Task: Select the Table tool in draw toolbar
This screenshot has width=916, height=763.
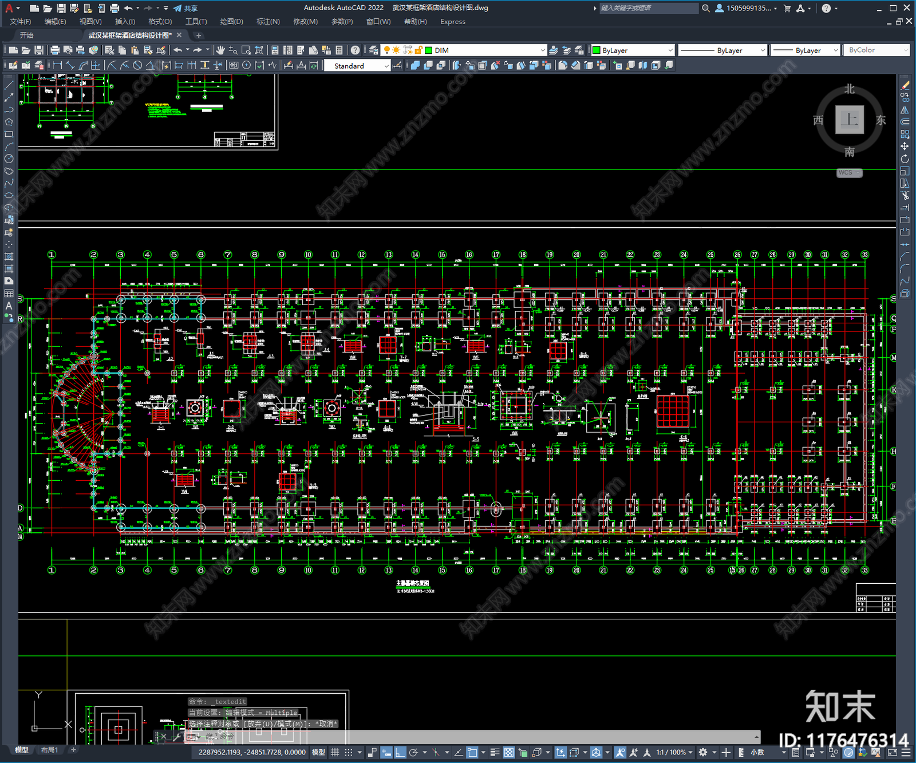Action: click(9, 294)
